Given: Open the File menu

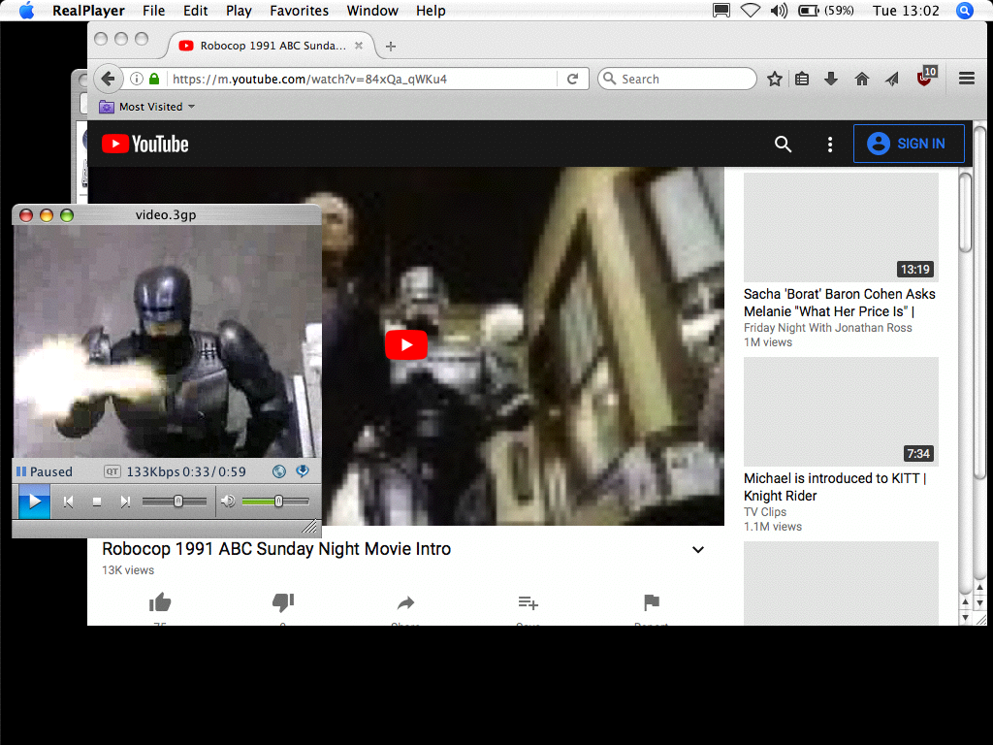Looking at the screenshot, I should 154,10.
